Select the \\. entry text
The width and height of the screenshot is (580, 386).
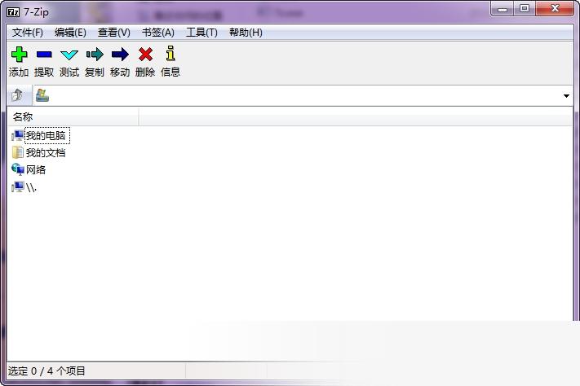[31, 188]
